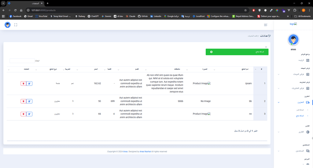Collapse the المخزون sidebar chevron
313x168 pixels.
[x=279, y=102]
